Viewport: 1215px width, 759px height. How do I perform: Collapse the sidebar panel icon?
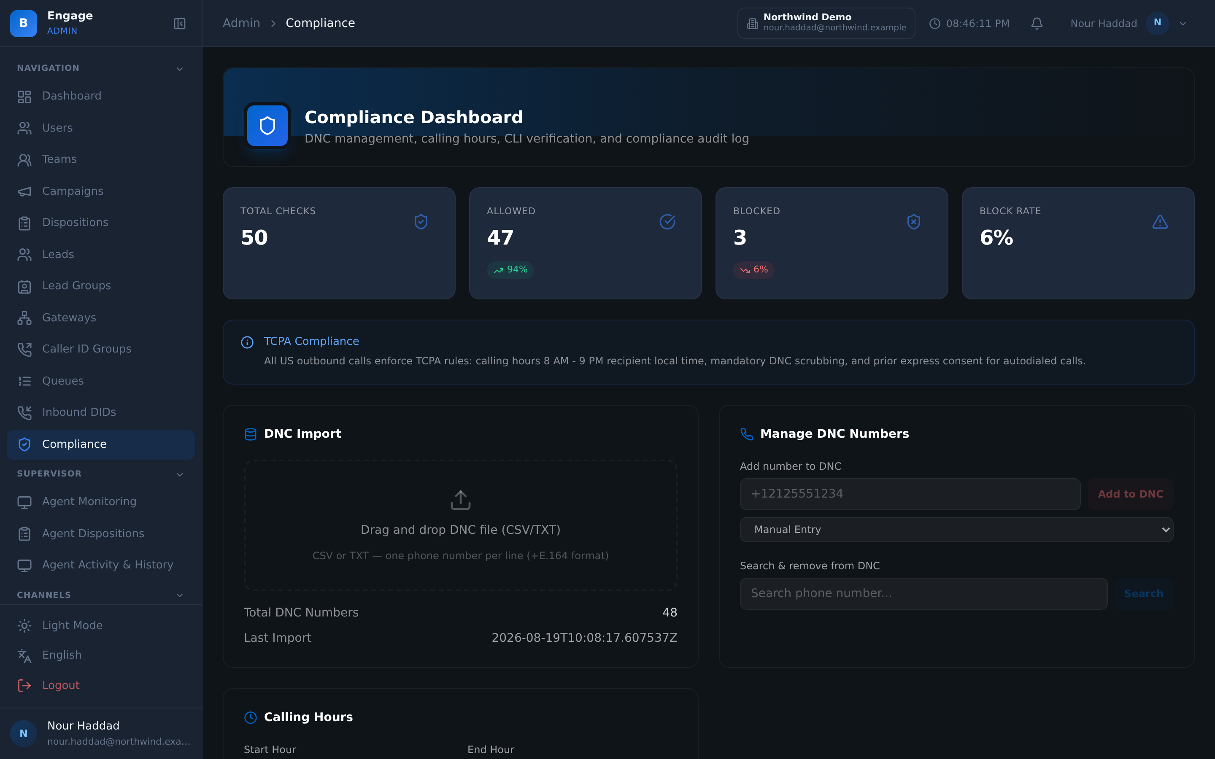pos(179,24)
